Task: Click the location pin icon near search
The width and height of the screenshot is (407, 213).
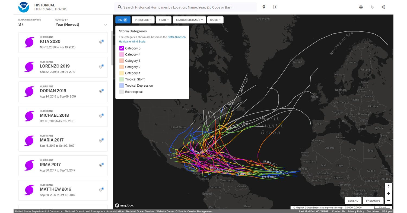Action: click(x=264, y=7)
